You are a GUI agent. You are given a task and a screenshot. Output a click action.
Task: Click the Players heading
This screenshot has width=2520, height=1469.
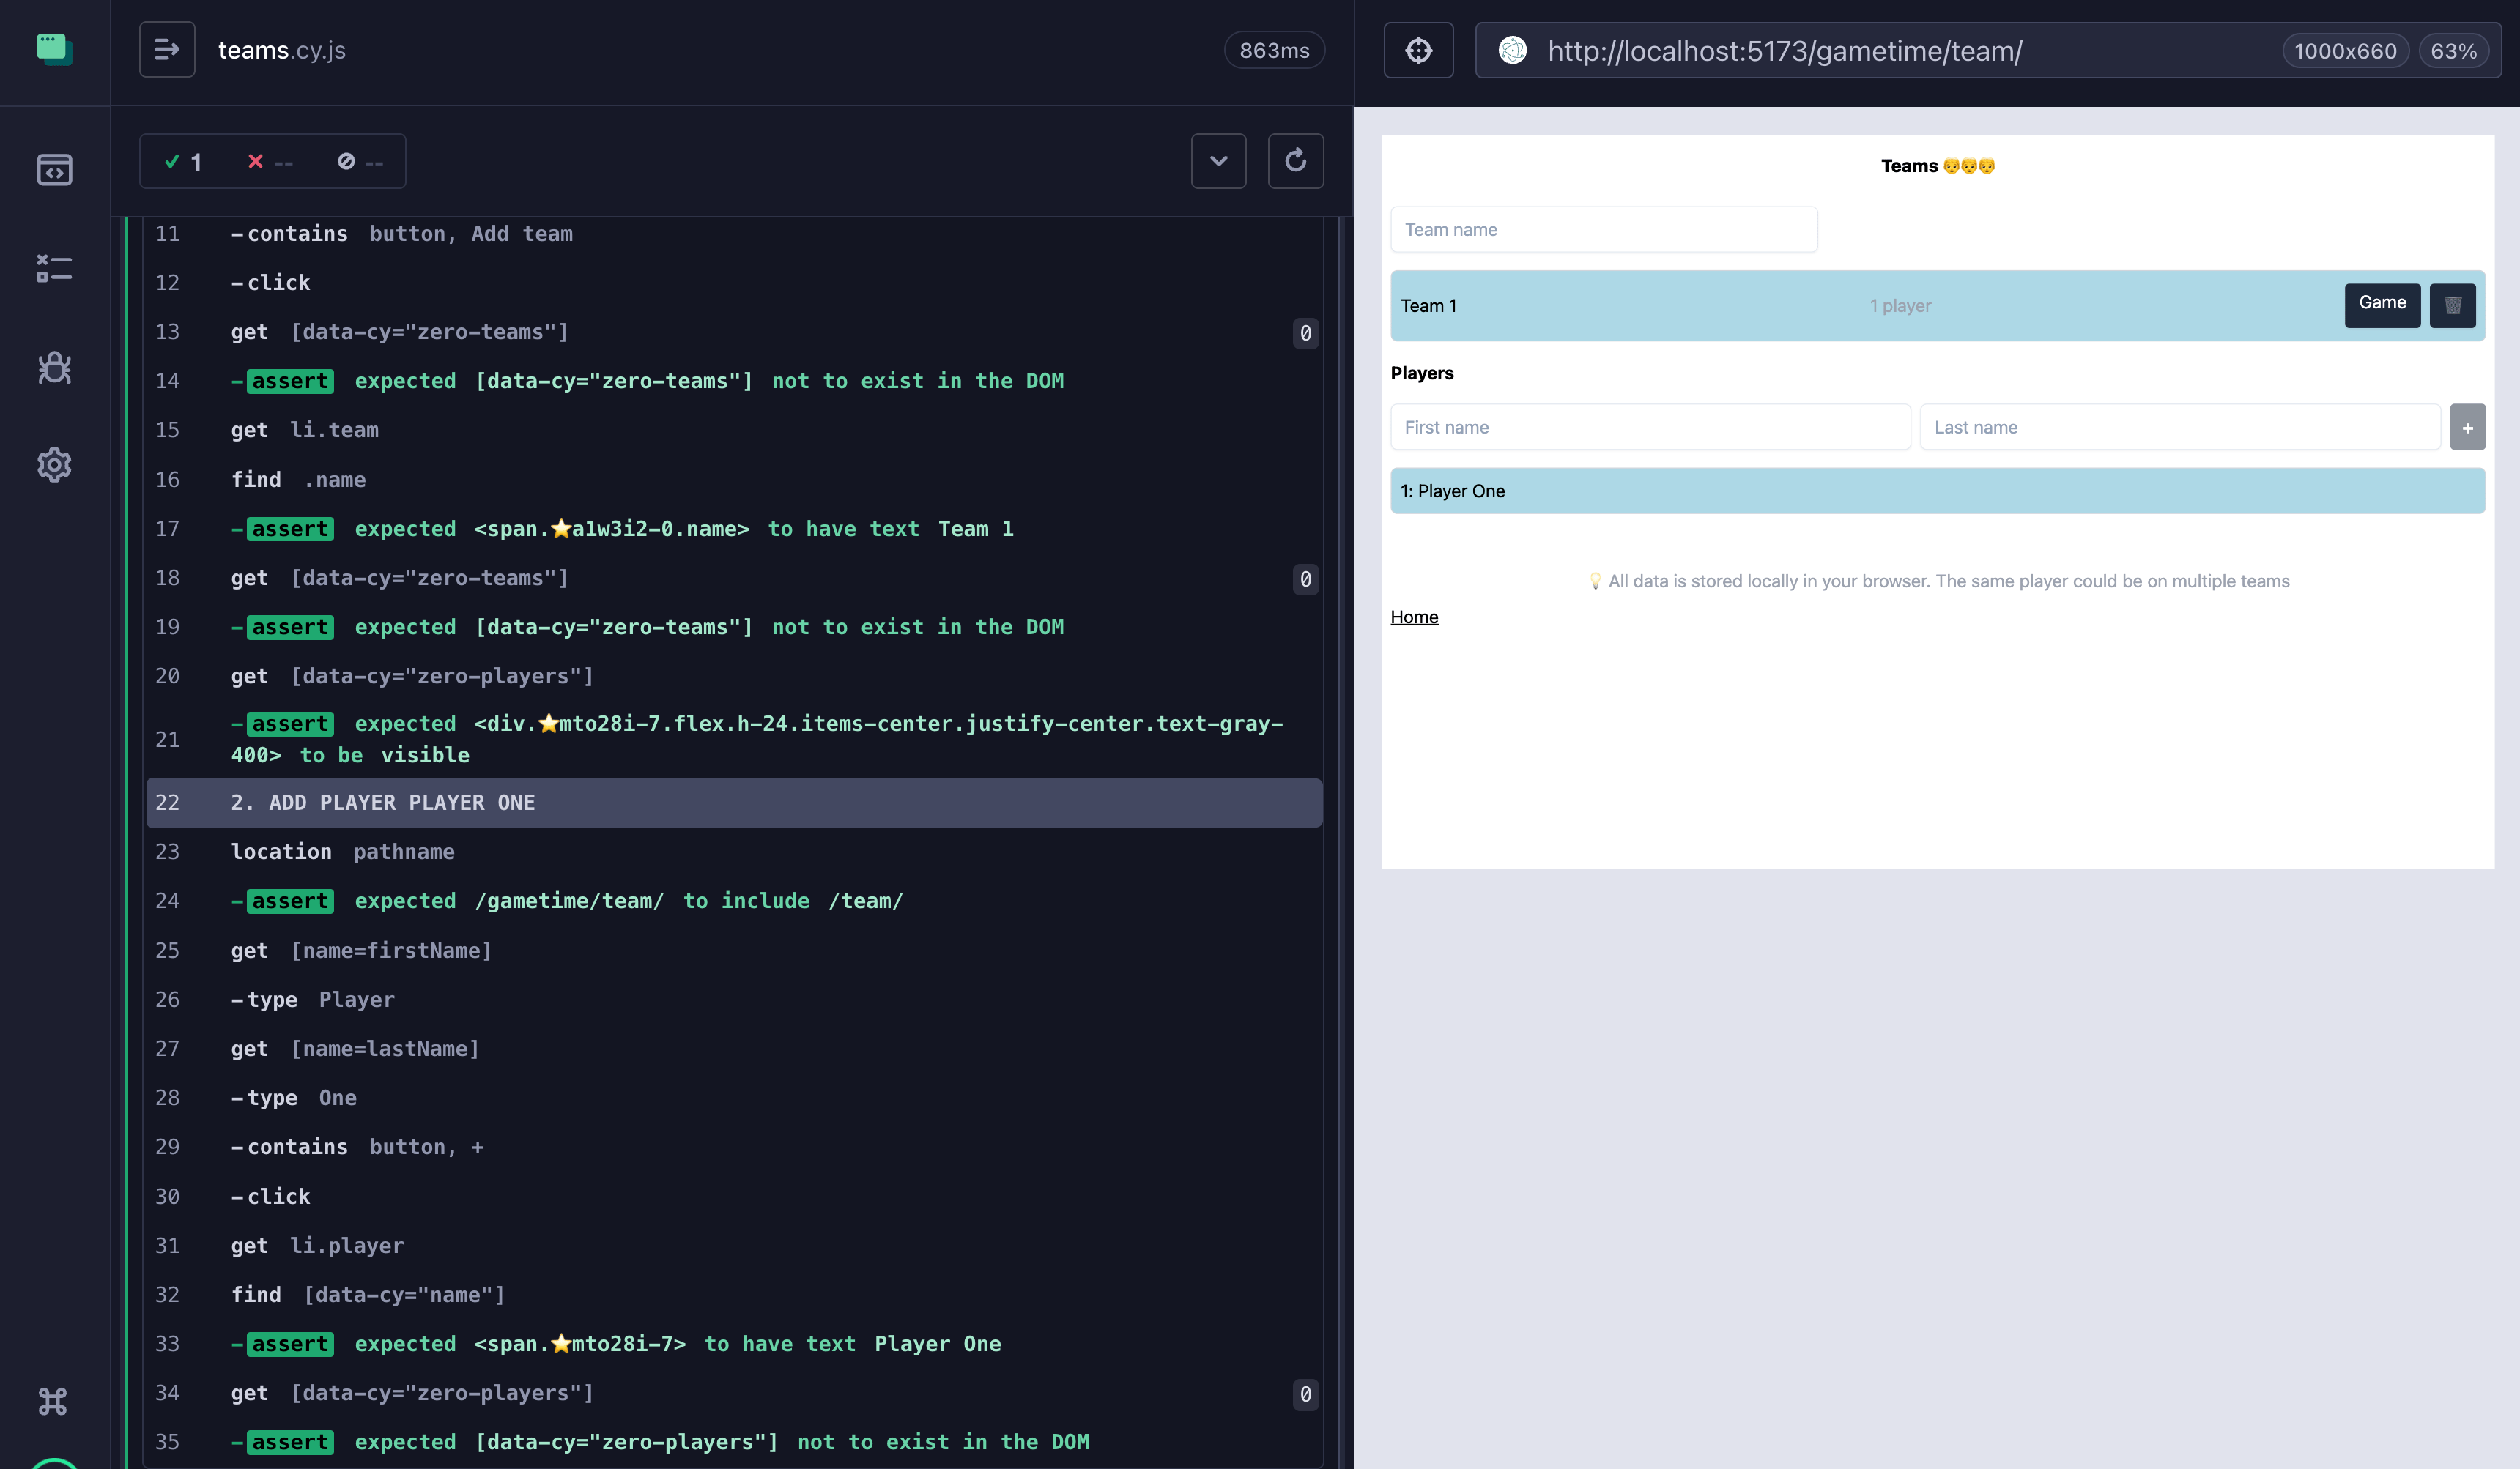(1422, 373)
